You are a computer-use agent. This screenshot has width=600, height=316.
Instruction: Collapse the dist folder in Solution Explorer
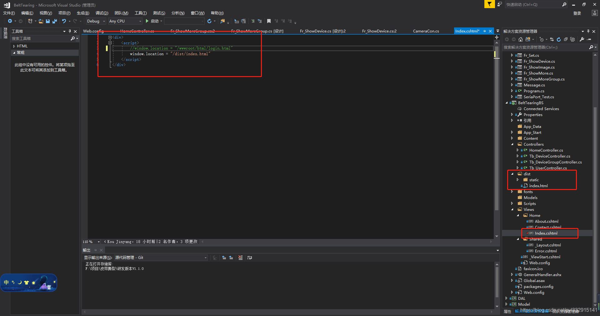coord(512,174)
